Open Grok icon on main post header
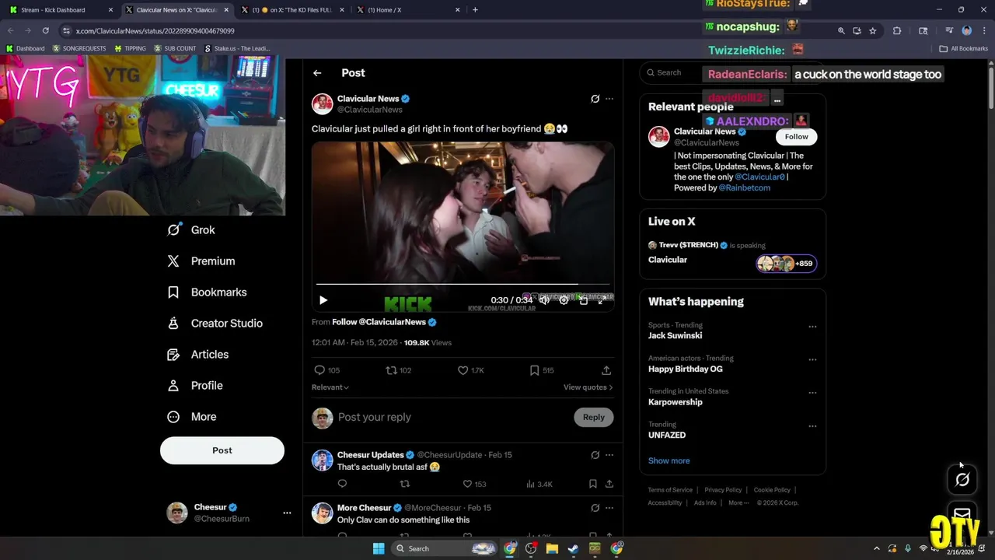Viewport: 995px width, 560px height. (x=595, y=99)
